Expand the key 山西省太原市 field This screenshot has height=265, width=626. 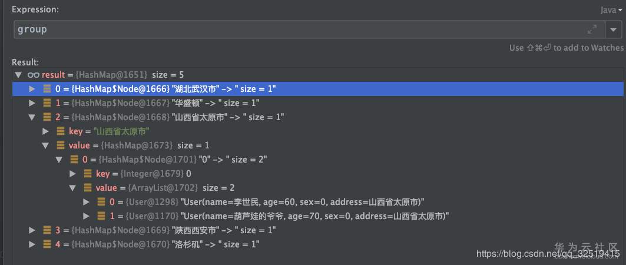click(x=46, y=131)
